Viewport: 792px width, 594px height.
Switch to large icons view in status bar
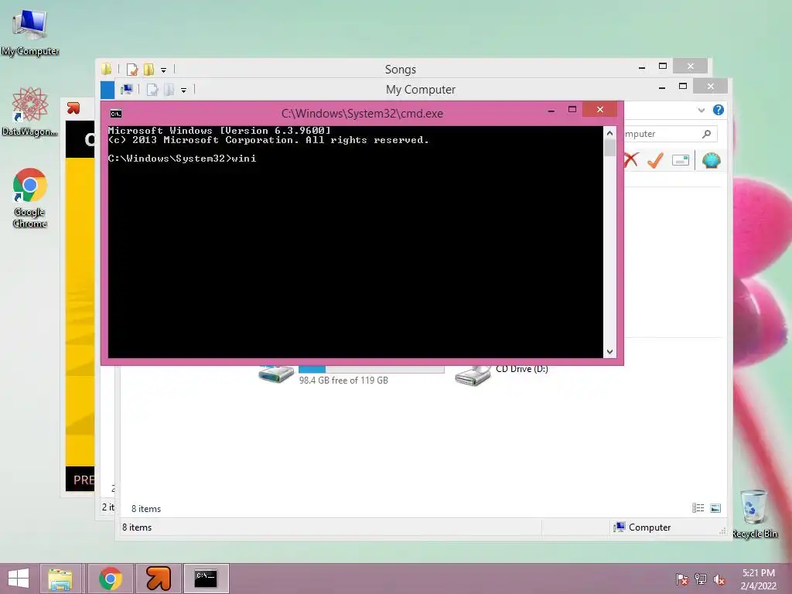point(715,508)
